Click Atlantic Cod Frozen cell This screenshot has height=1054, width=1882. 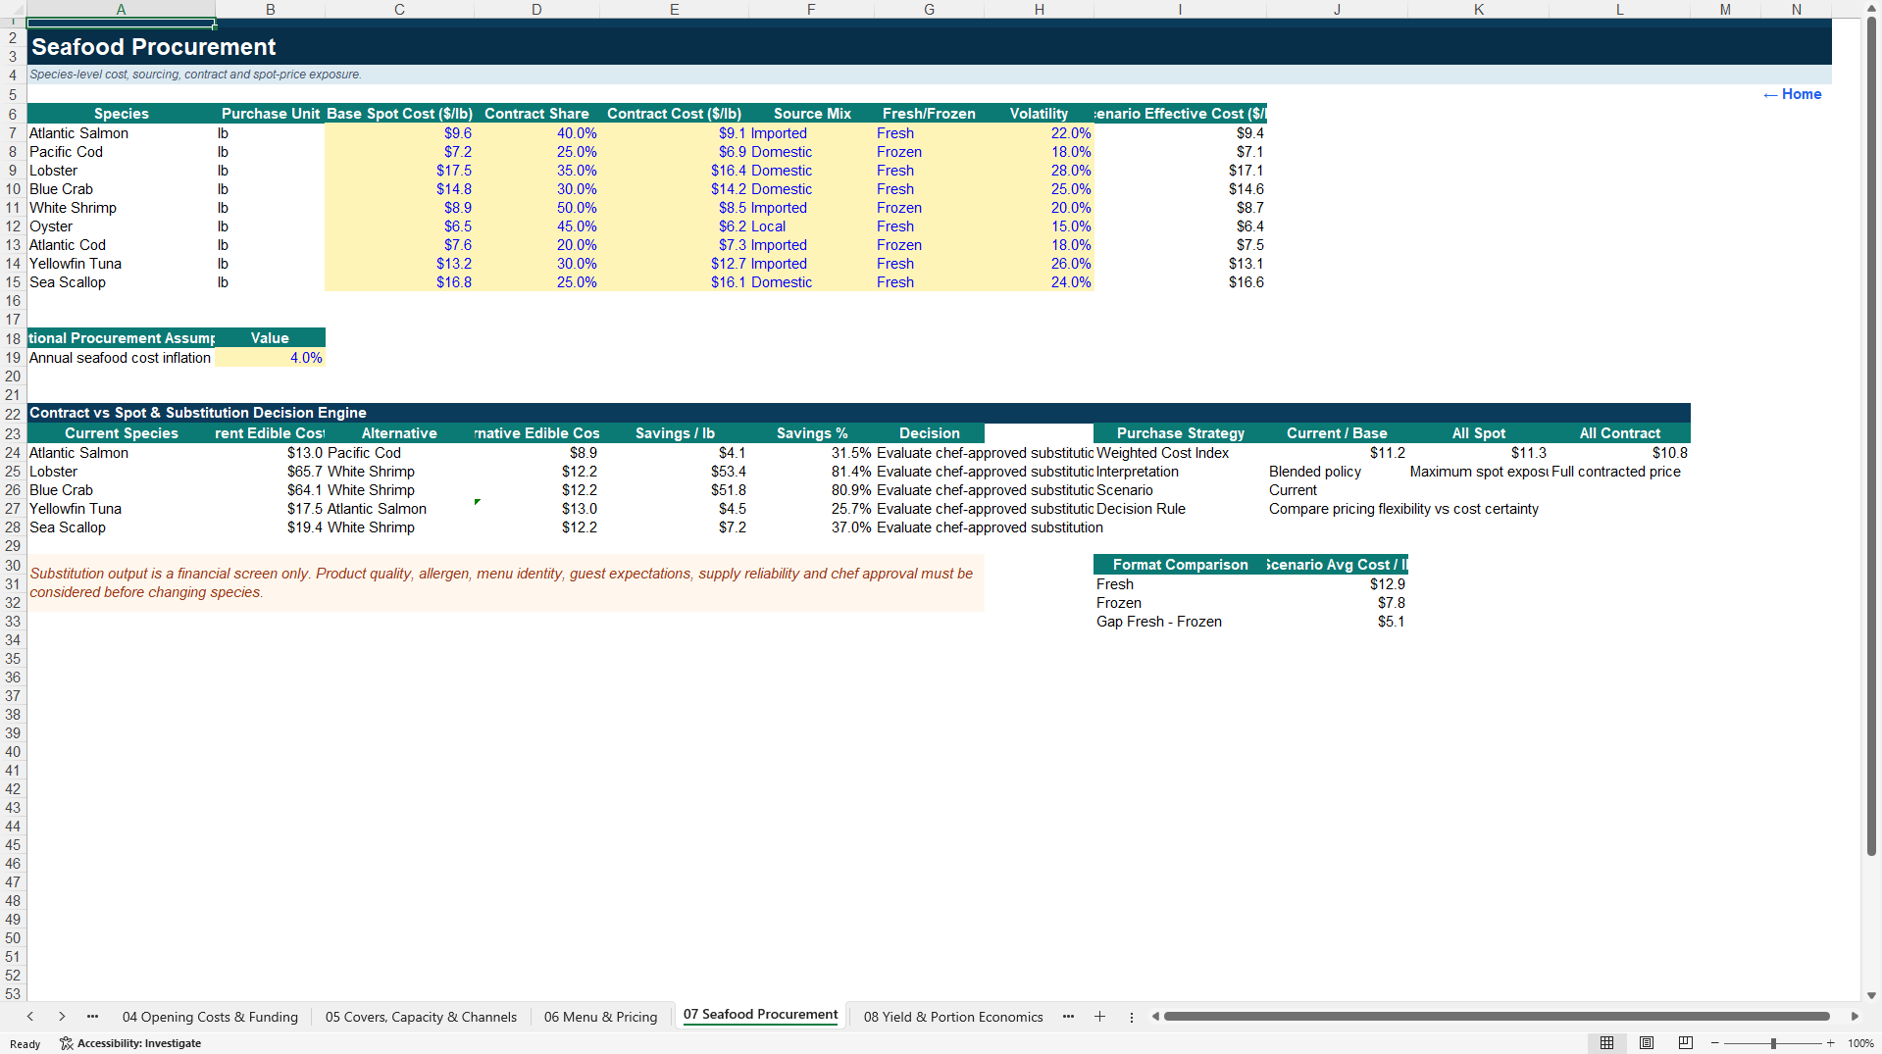point(929,245)
